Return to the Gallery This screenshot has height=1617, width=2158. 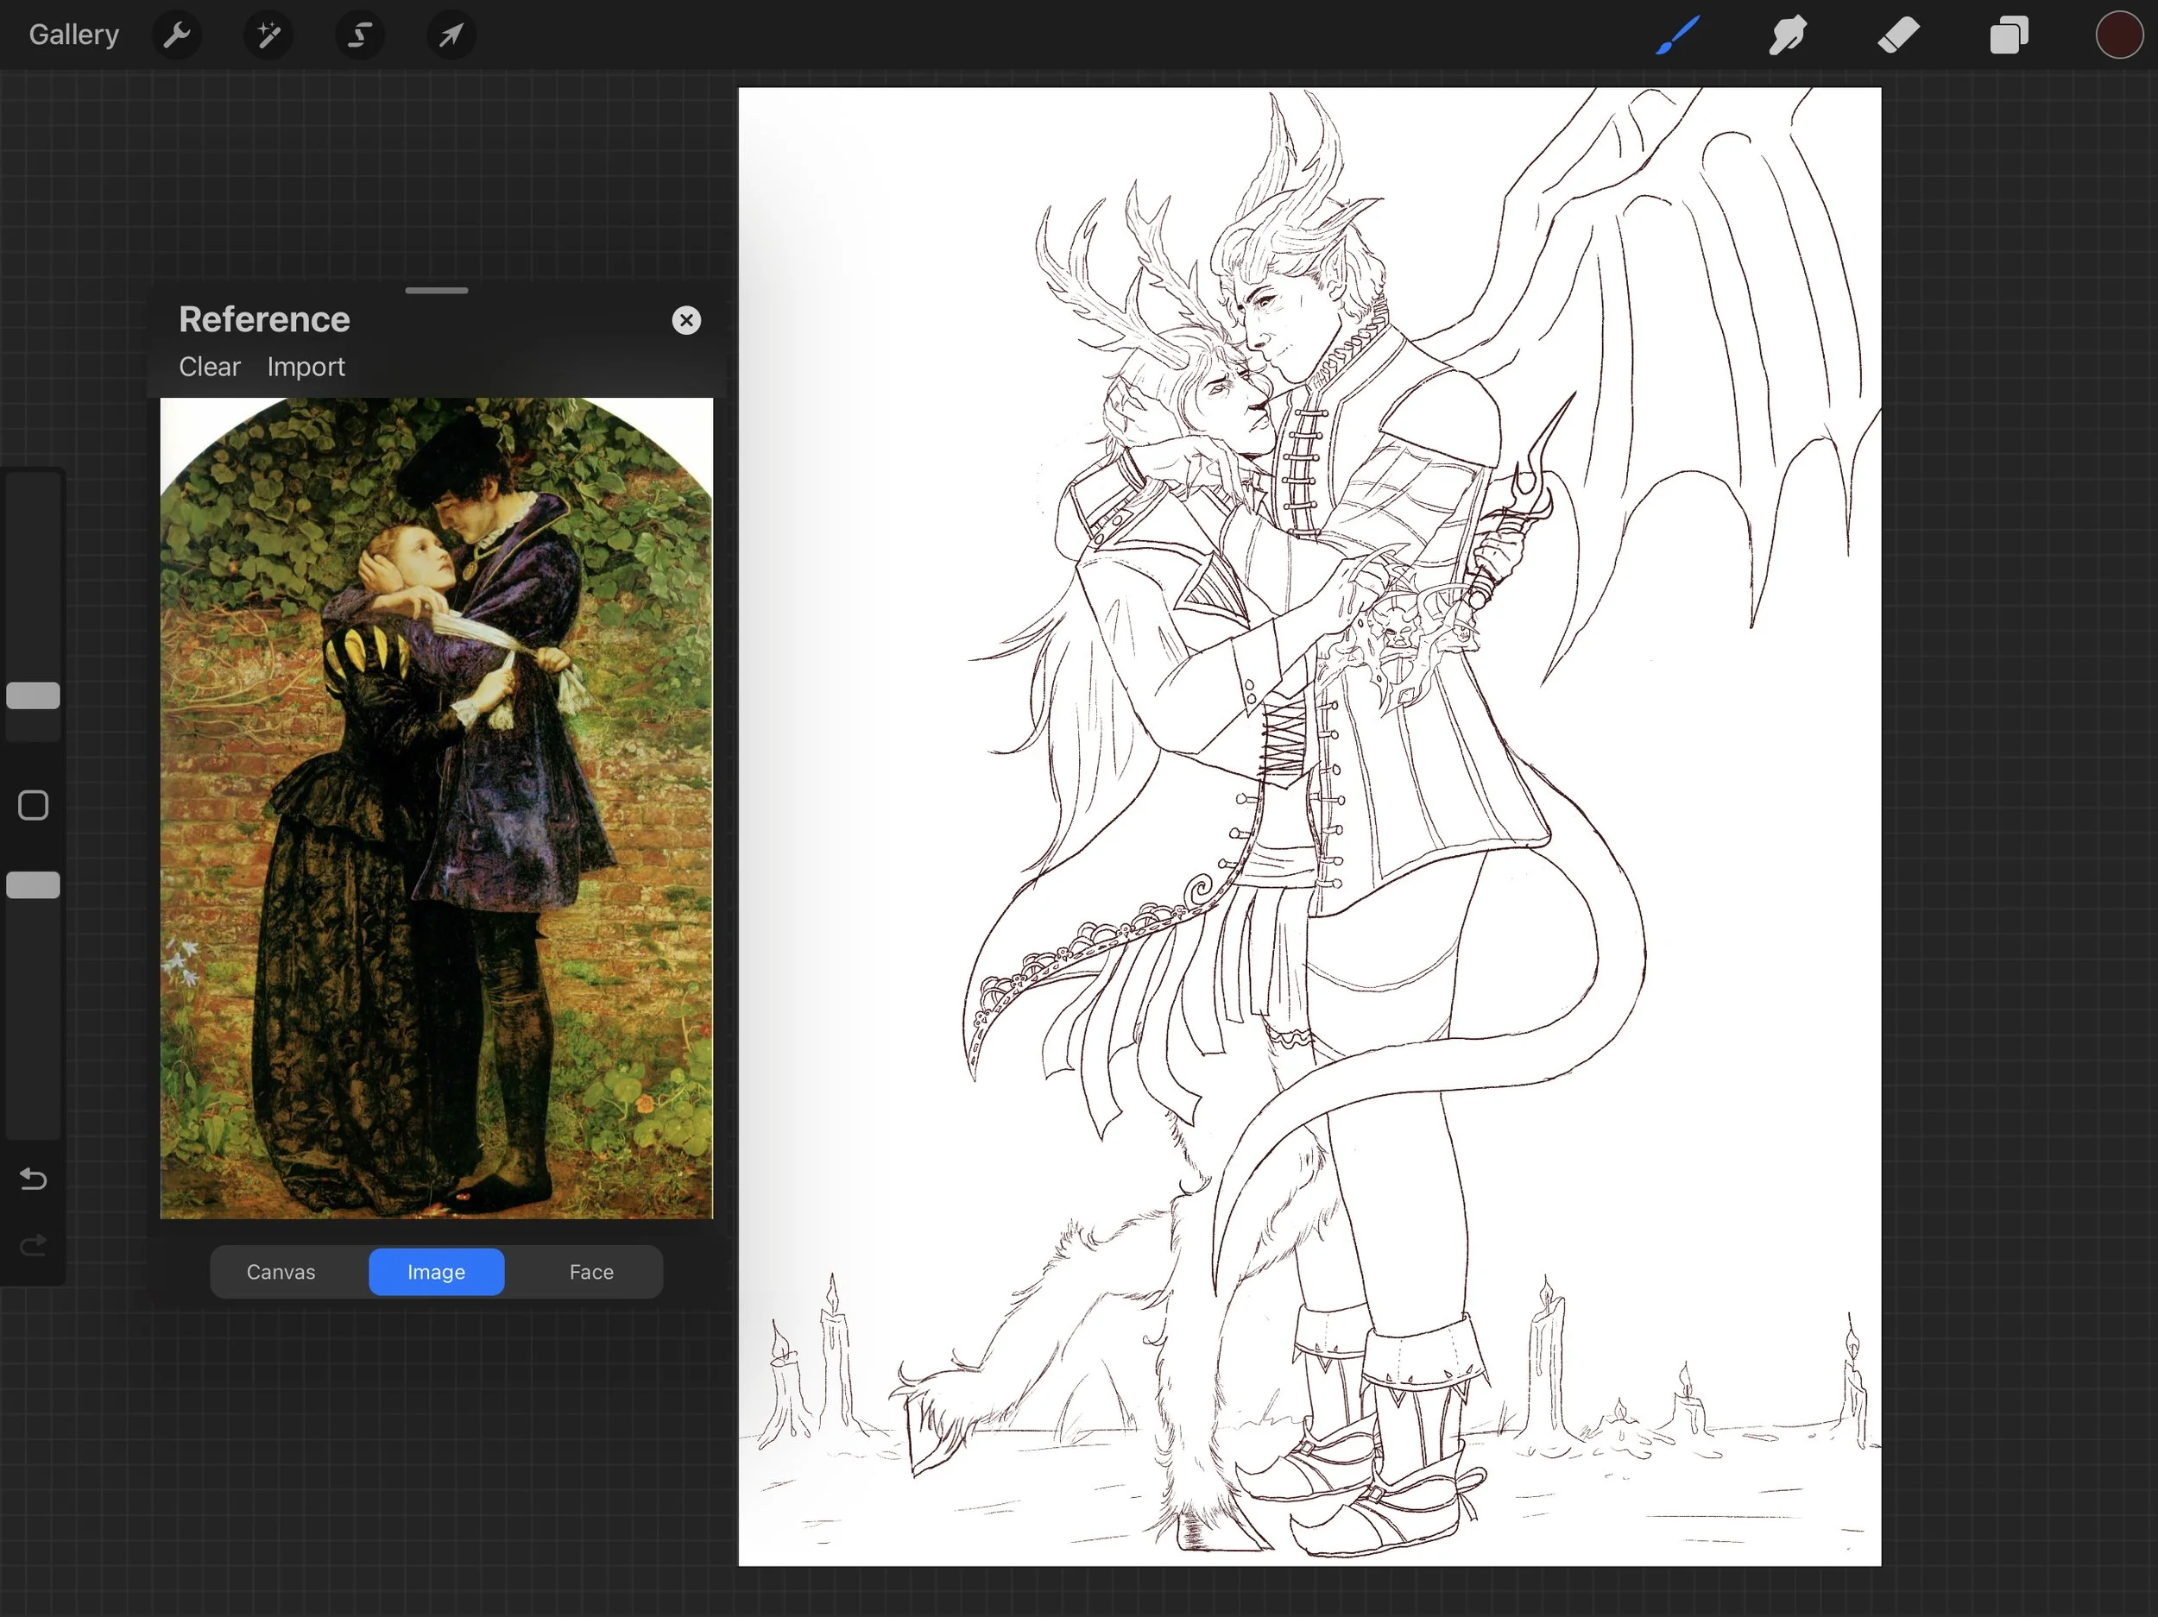tap(74, 35)
